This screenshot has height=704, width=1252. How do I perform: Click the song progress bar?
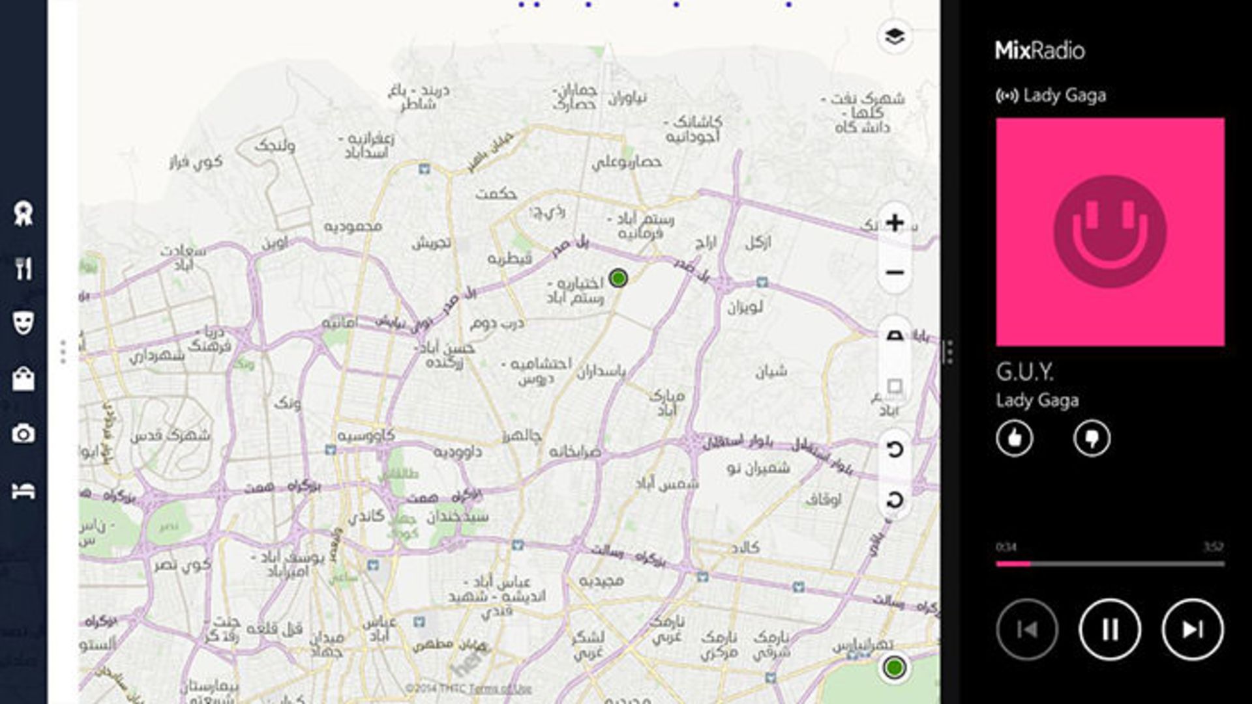click(1110, 564)
